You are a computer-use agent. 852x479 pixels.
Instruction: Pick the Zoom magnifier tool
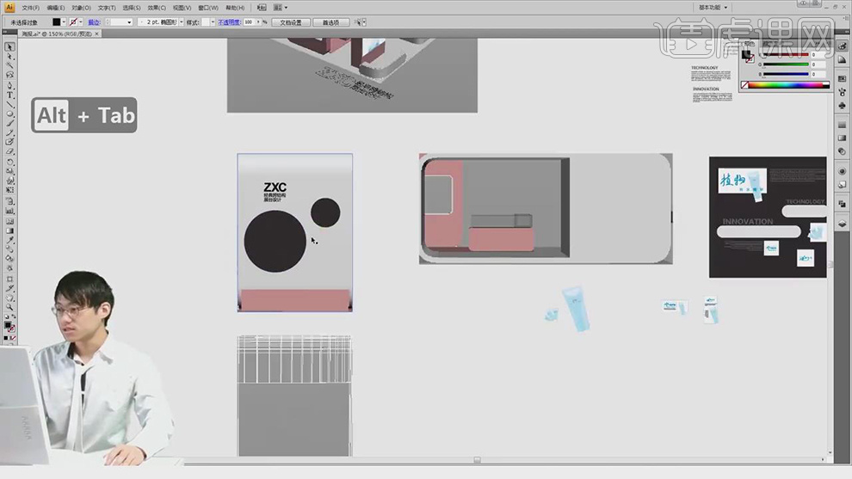click(x=10, y=307)
